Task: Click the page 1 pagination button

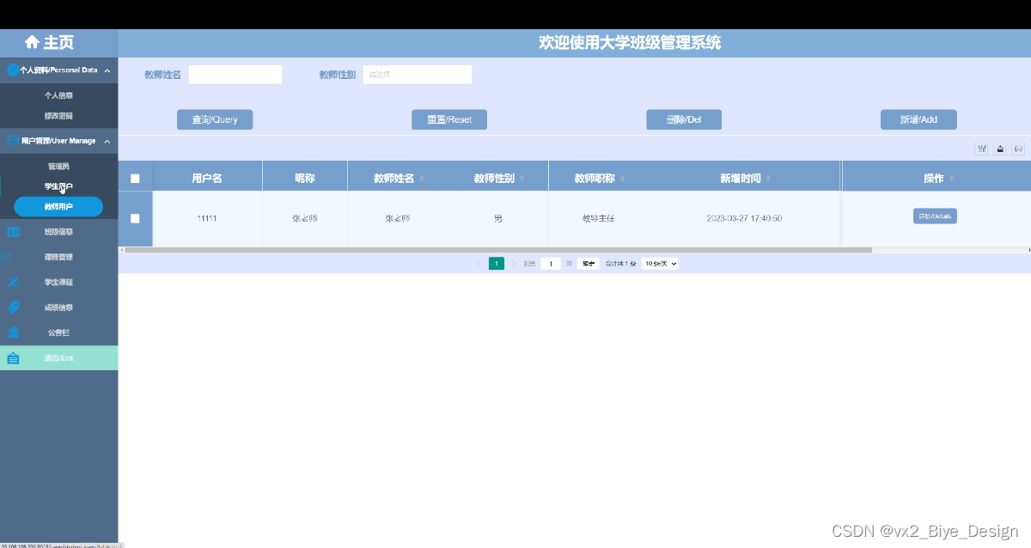Action: [x=497, y=264]
